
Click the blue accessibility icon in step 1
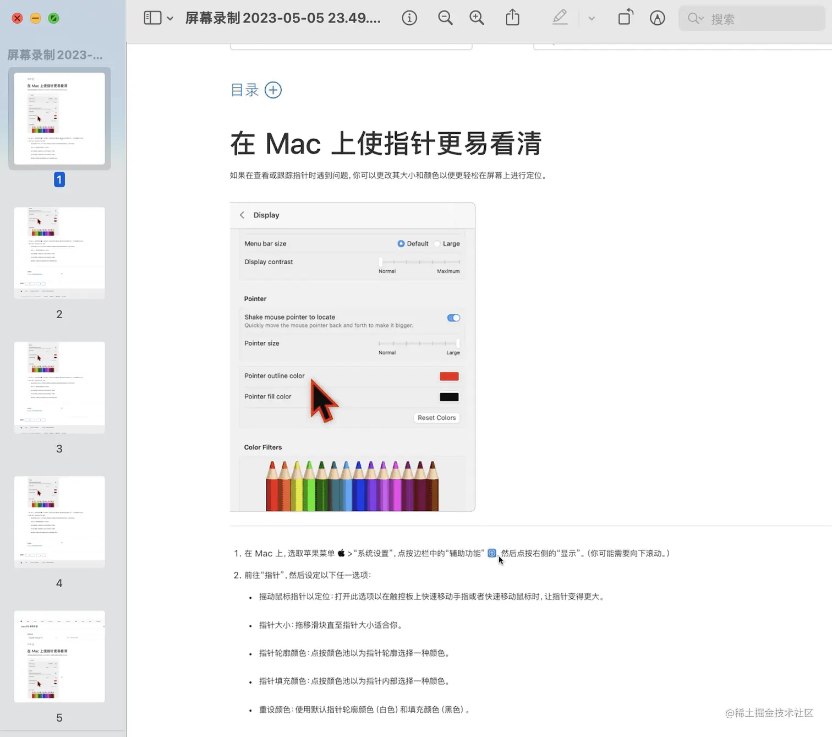coord(492,553)
